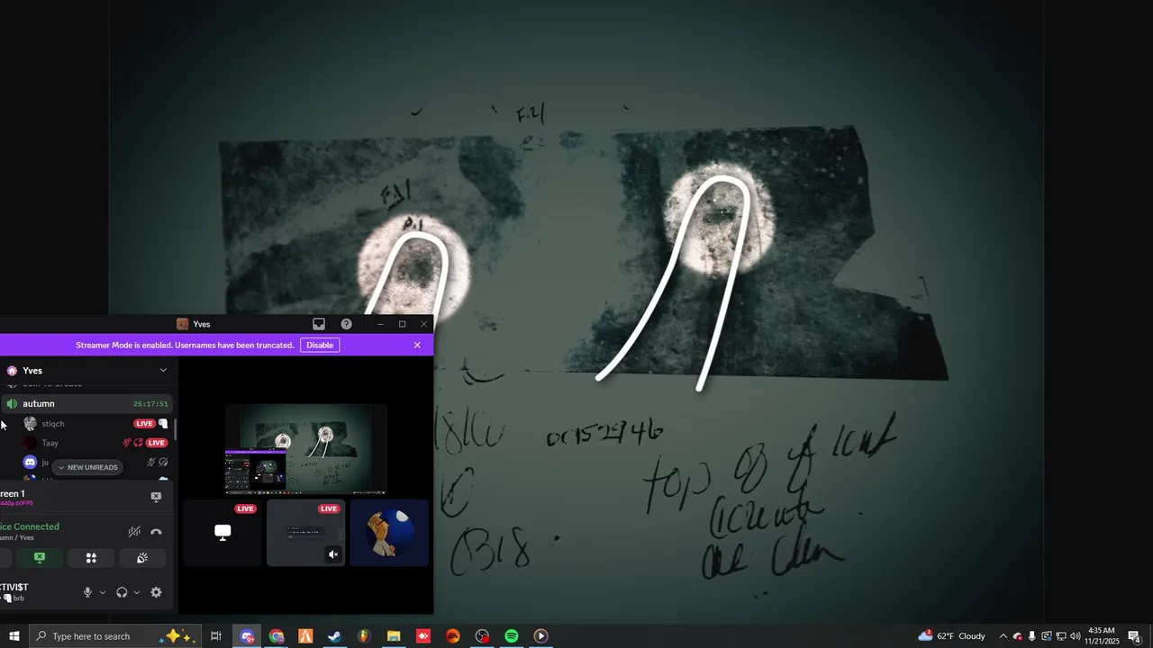The width and height of the screenshot is (1153, 648).
Task: Open the soundboard button
Action: [x=142, y=558]
